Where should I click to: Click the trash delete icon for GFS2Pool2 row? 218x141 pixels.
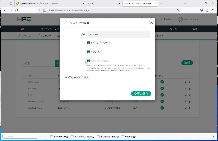click(190, 89)
